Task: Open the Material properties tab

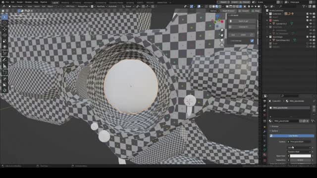Action: click(x=264, y=155)
